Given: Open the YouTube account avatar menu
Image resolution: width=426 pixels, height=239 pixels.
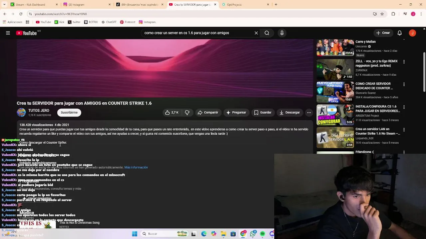Looking at the screenshot, I should pos(412,33).
